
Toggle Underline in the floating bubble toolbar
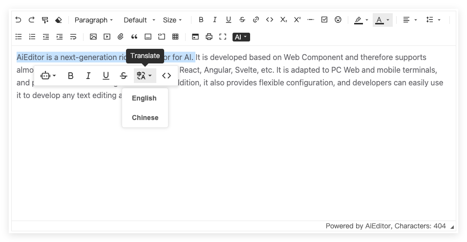click(106, 76)
